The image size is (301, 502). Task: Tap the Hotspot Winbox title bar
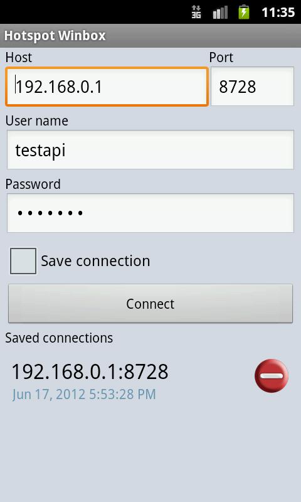tap(150, 36)
